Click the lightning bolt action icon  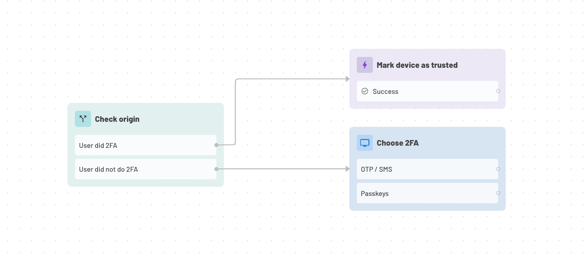[365, 65]
